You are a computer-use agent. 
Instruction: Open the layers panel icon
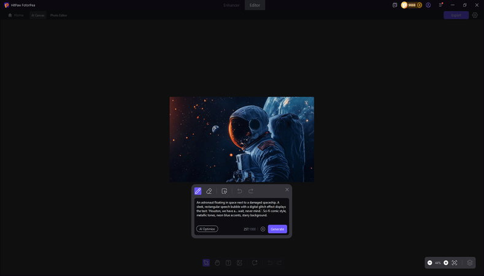(470, 263)
